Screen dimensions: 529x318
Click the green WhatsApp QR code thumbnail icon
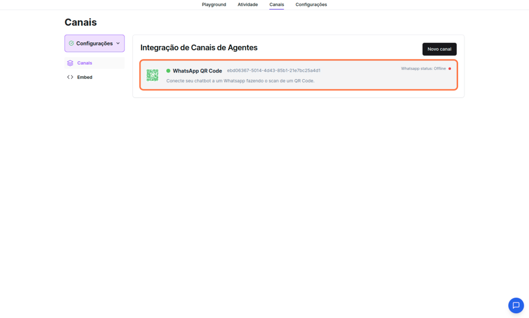pyautogui.click(x=152, y=75)
